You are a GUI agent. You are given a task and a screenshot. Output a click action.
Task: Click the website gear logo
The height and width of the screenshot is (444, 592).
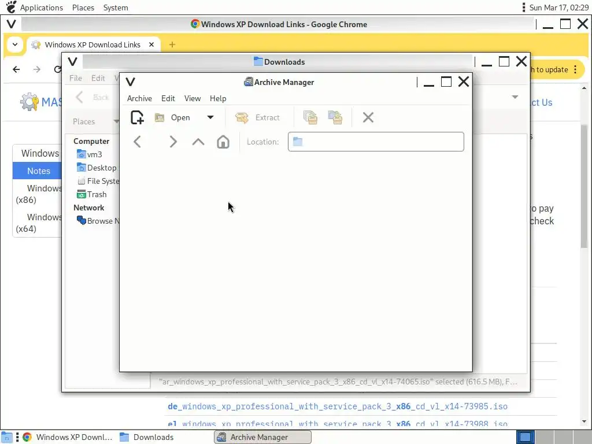(29, 102)
